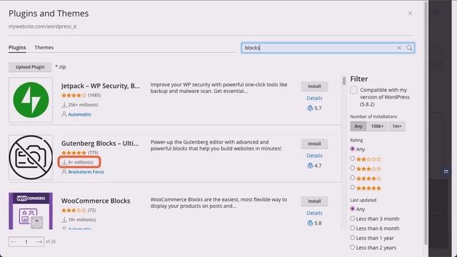
Task: Open Details for Gutenberg Blocks
Action: pyautogui.click(x=314, y=156)
